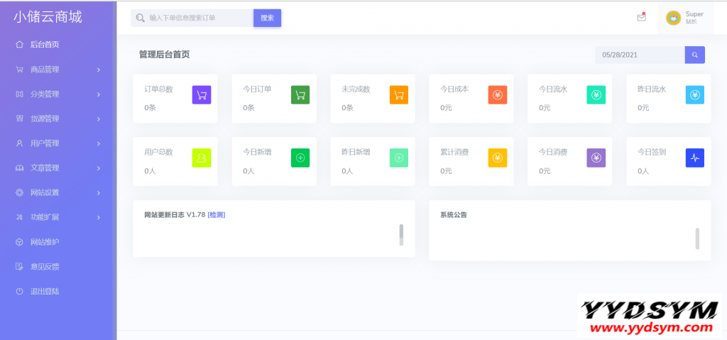Expand the 商品管理 sidebar menu
This screenshot has height=340, width=727.
[57, 70]
